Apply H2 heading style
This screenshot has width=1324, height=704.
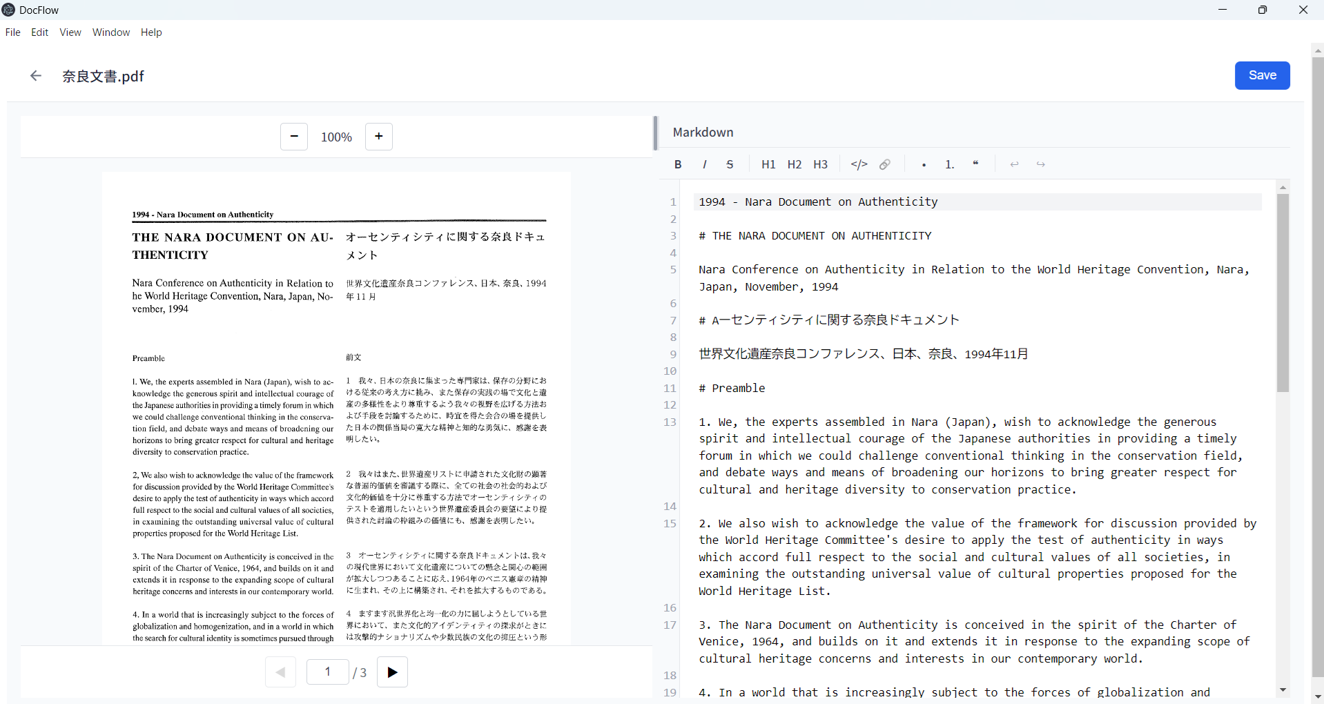(795, 164)
